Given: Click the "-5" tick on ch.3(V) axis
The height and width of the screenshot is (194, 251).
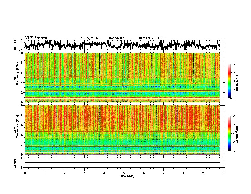Looking at the screenshot, I should [21, 168].
